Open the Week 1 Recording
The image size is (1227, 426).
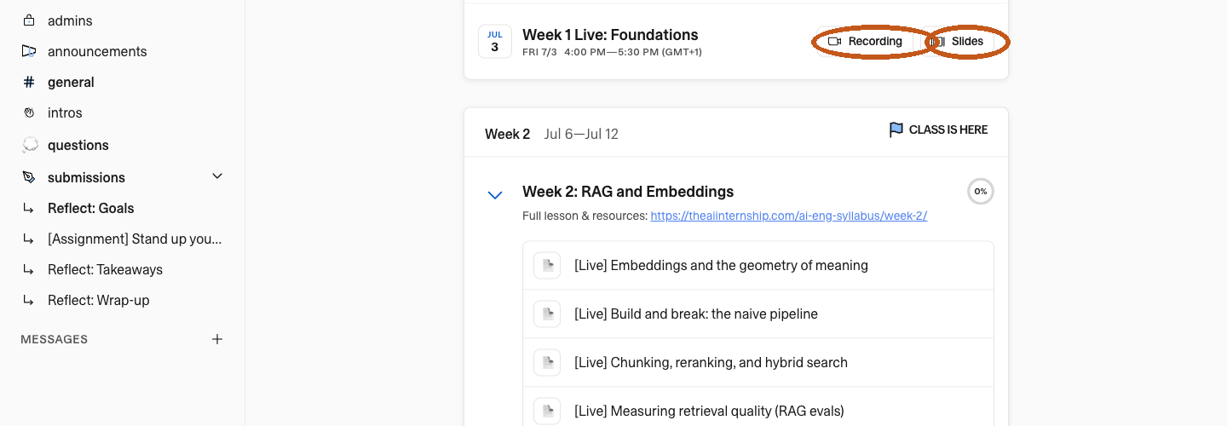pyautogui.click(x=865, y=41)
